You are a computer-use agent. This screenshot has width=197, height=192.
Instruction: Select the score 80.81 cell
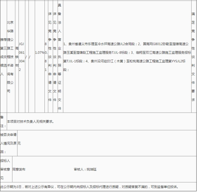[x=46, y=57]
